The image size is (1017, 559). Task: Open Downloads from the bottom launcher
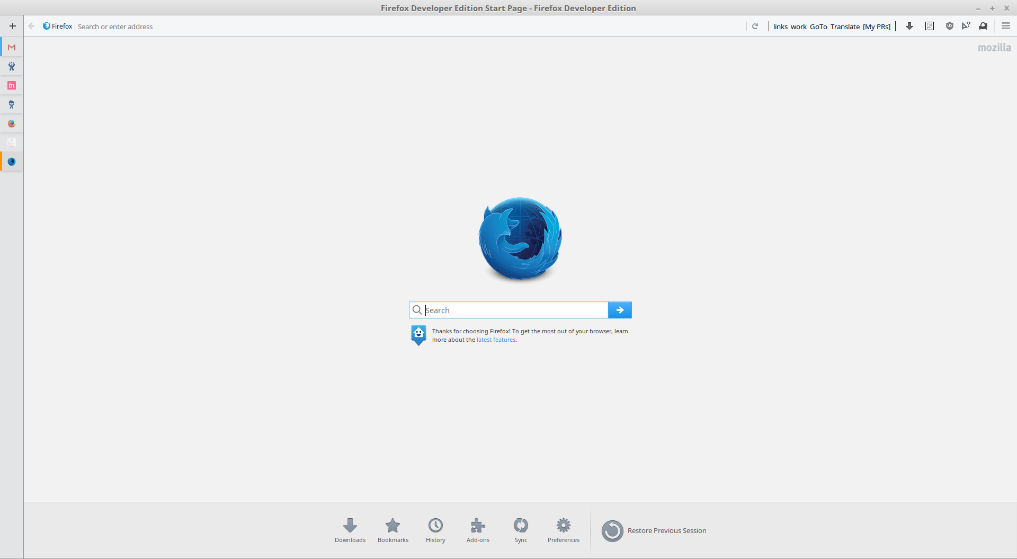[x=350, y=530]
